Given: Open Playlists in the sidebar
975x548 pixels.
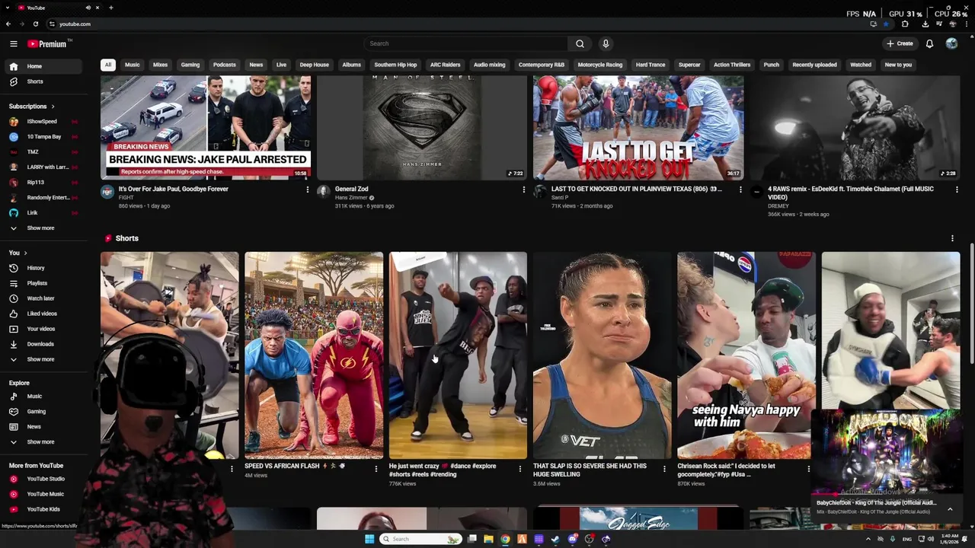Looking at the screenshot, I should click(x=42, y=283).
